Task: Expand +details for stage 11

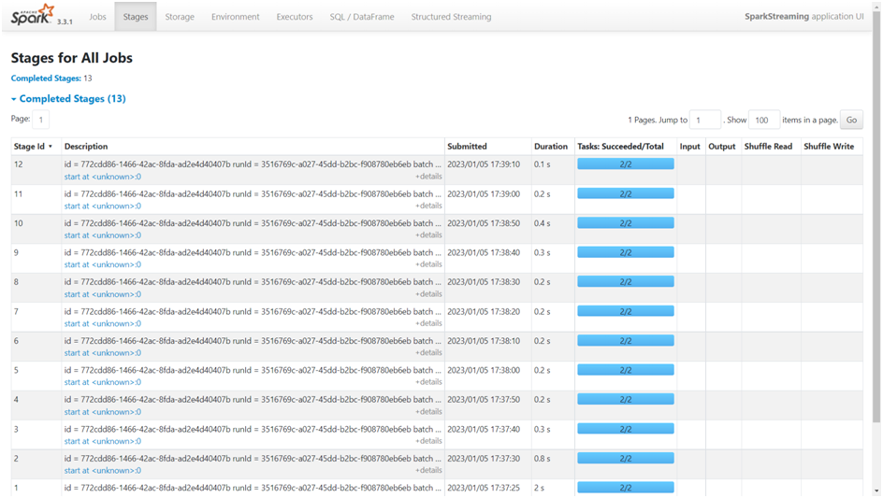Action: click(428, 206)
